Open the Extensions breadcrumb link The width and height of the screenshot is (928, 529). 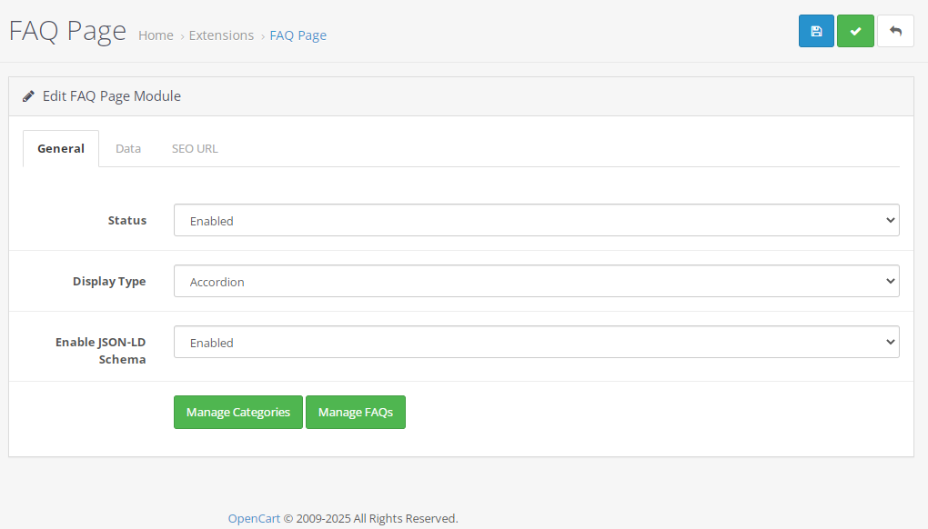point(221,35)
